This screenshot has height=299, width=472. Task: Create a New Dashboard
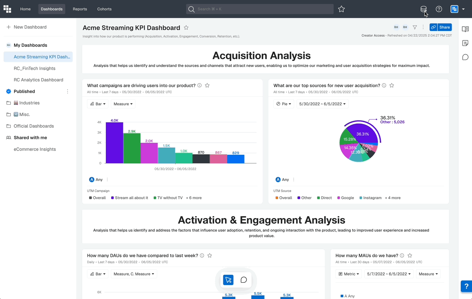click(x=27, y=27)
